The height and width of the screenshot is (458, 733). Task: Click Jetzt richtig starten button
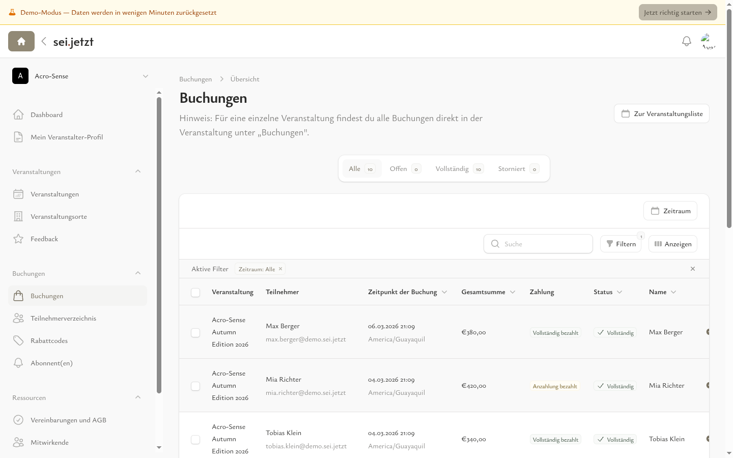[x=677, y=12]
